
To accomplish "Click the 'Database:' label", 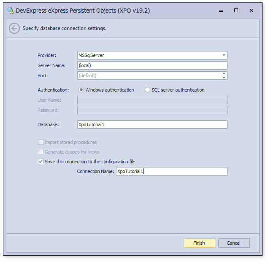I will click(x=48, y=124).
